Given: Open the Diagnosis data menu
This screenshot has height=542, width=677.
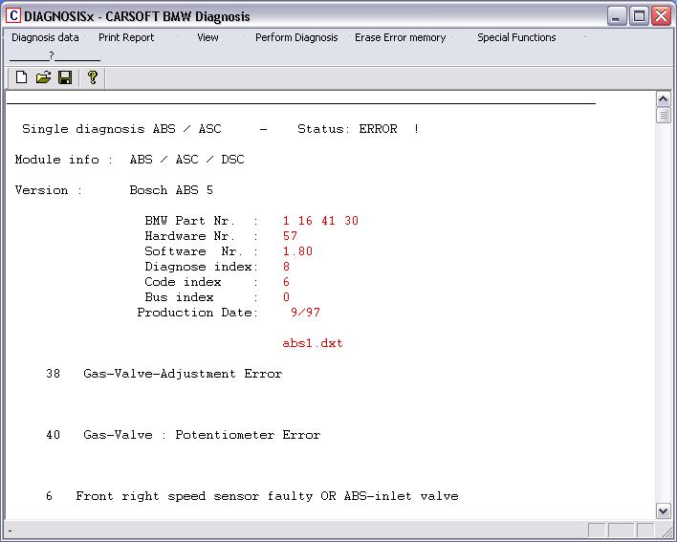Looking at the screenshot, I should (45, 37).
